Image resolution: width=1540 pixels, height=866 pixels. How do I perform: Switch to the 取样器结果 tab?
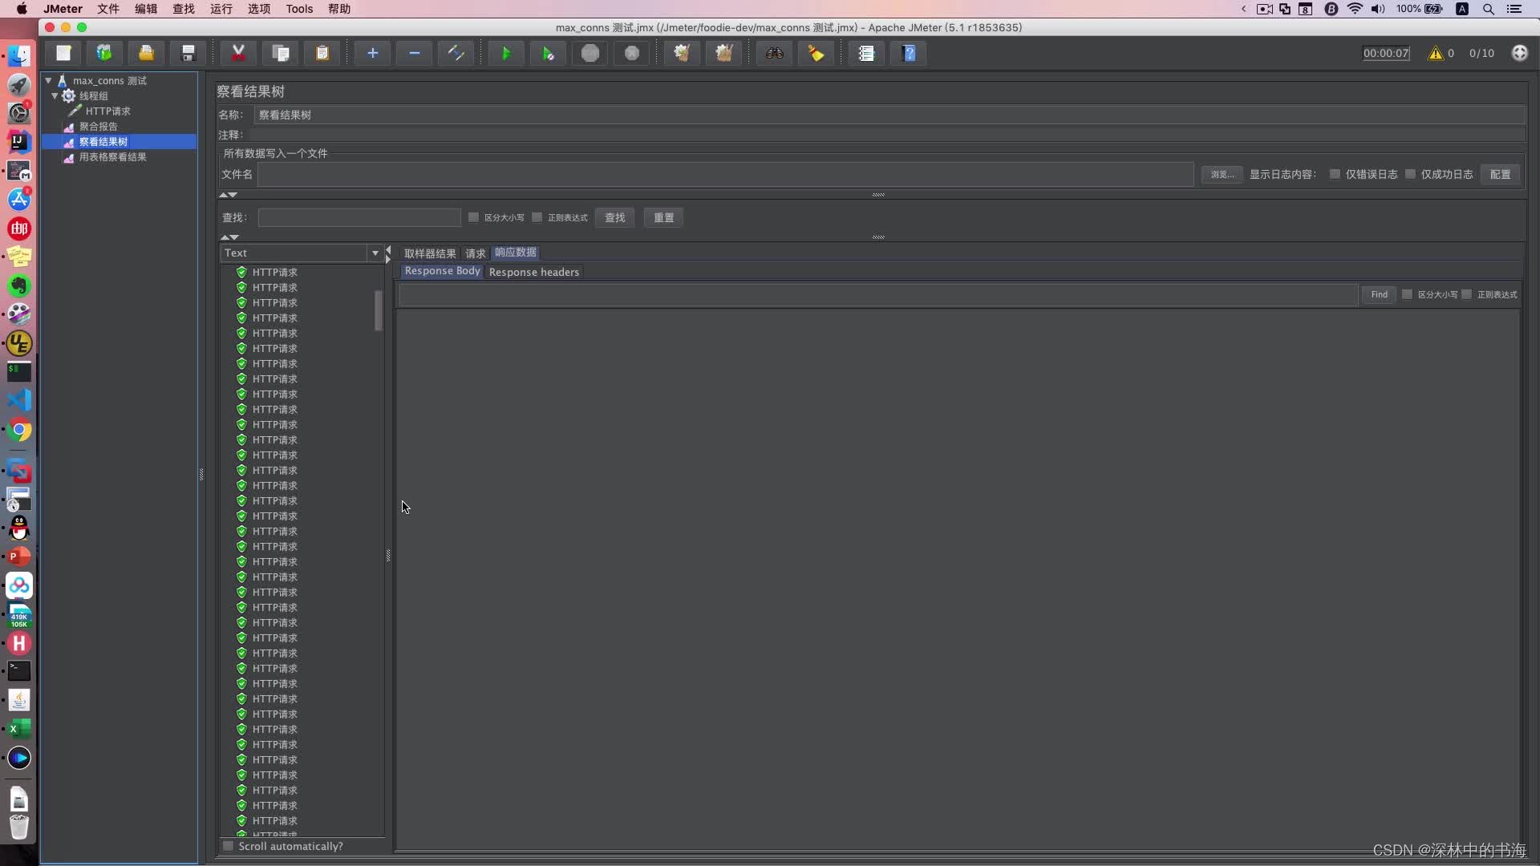click(430, 253)
